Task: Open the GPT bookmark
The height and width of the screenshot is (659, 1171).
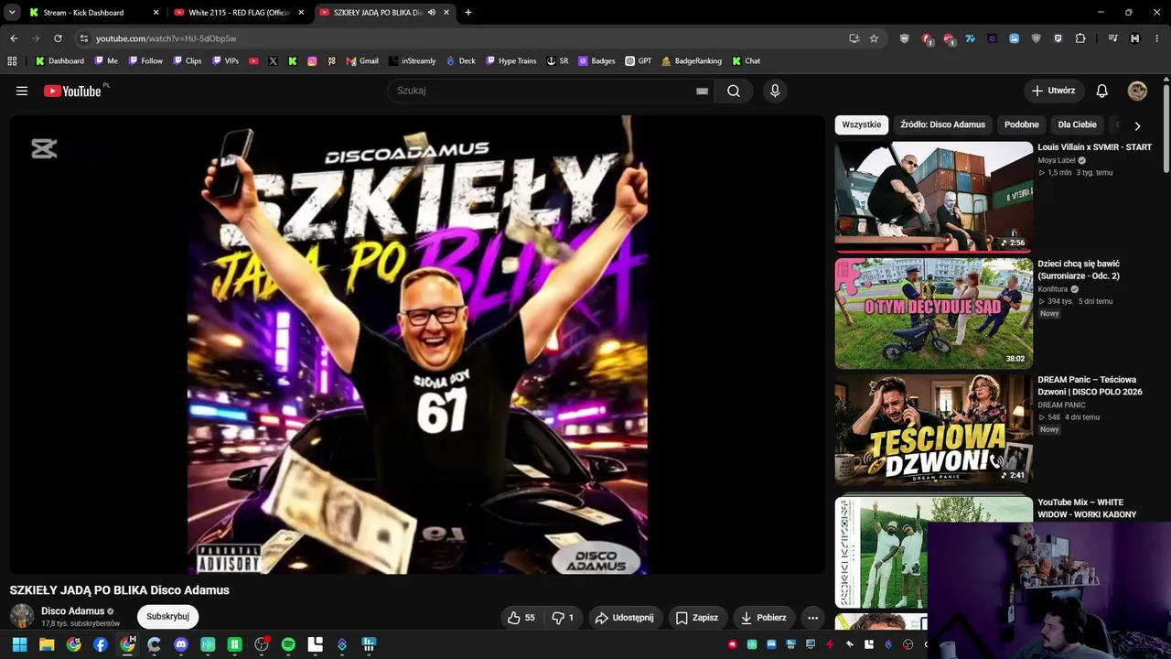Action: pyautogui.click(x=639, y=61)
